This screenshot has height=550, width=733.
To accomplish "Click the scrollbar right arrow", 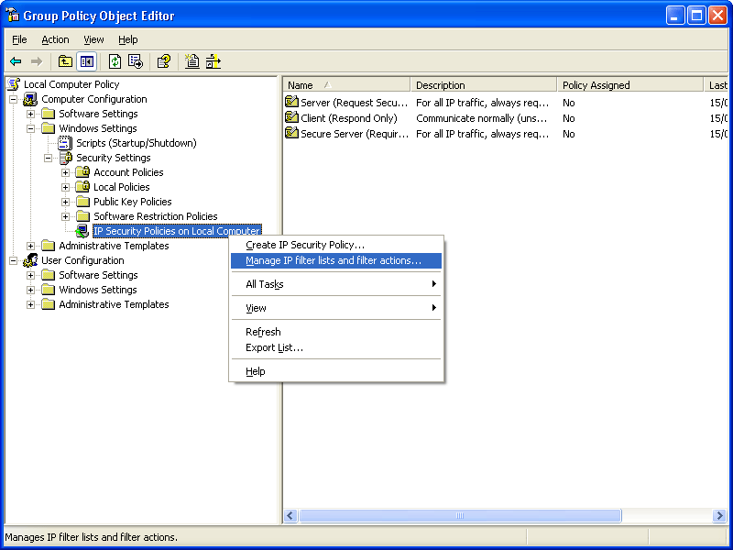I will (719, 515).
